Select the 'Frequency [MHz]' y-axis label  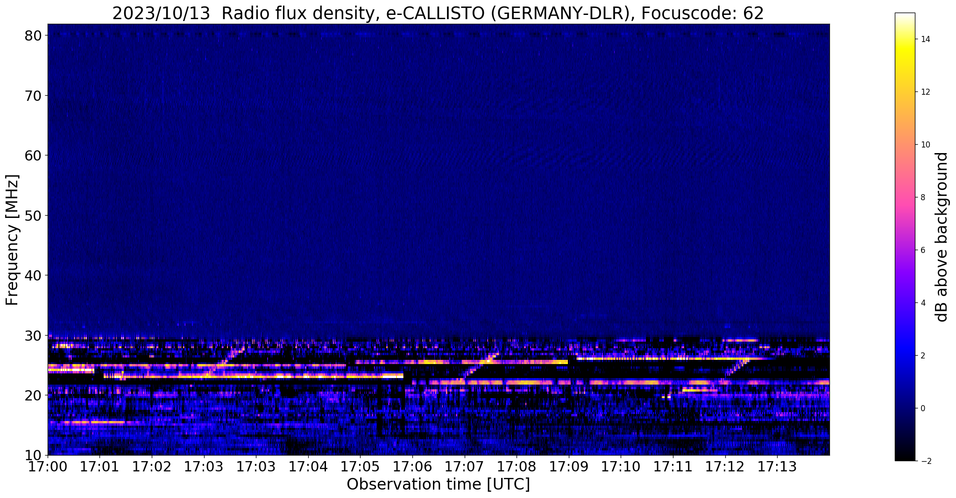(x=12, y=240)
